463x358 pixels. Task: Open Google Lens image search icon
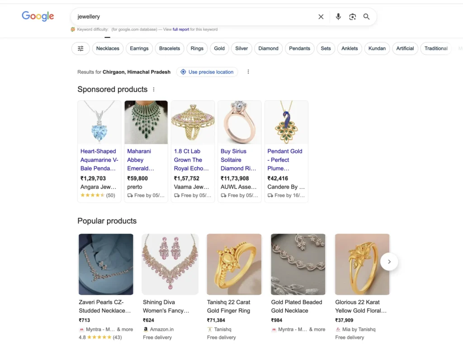(x=352, y=17)
